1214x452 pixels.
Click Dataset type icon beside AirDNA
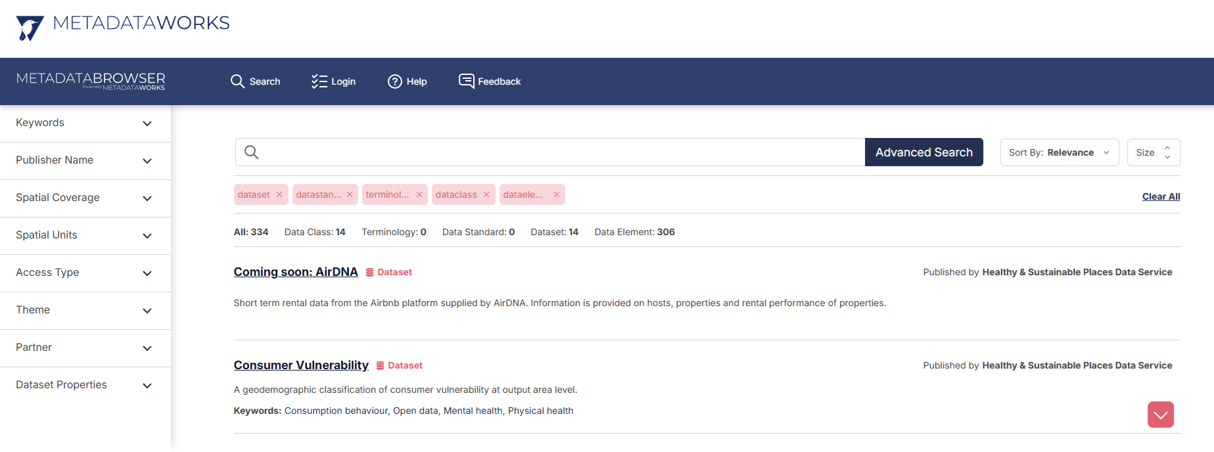[369, 272]
